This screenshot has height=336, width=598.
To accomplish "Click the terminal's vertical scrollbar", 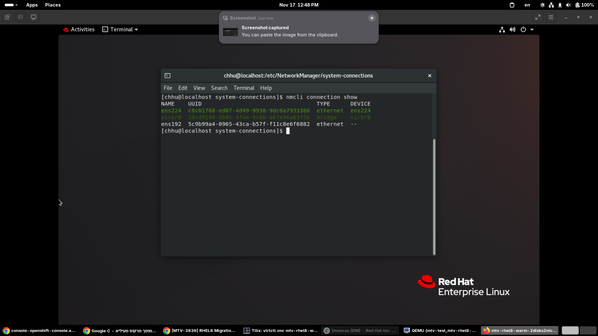I will pyautogui.click(x=434, y=196).
